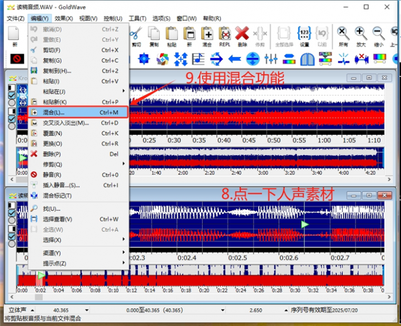Image resolution: width=401 pixels, height=326 pixels.
Task: Open the up-arrow next to 2.650
Action: coord(286,311)
